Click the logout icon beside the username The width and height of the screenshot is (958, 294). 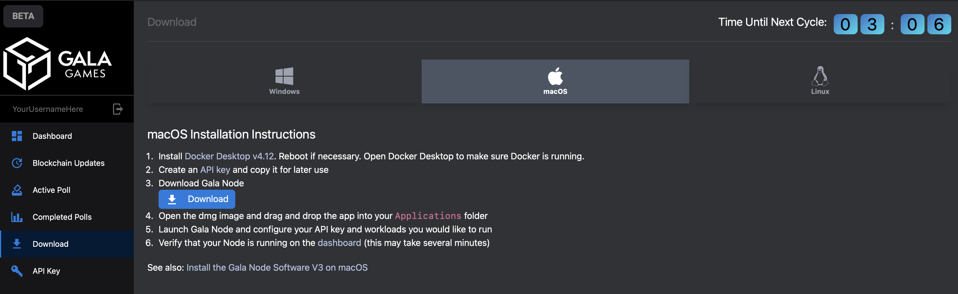118,109
